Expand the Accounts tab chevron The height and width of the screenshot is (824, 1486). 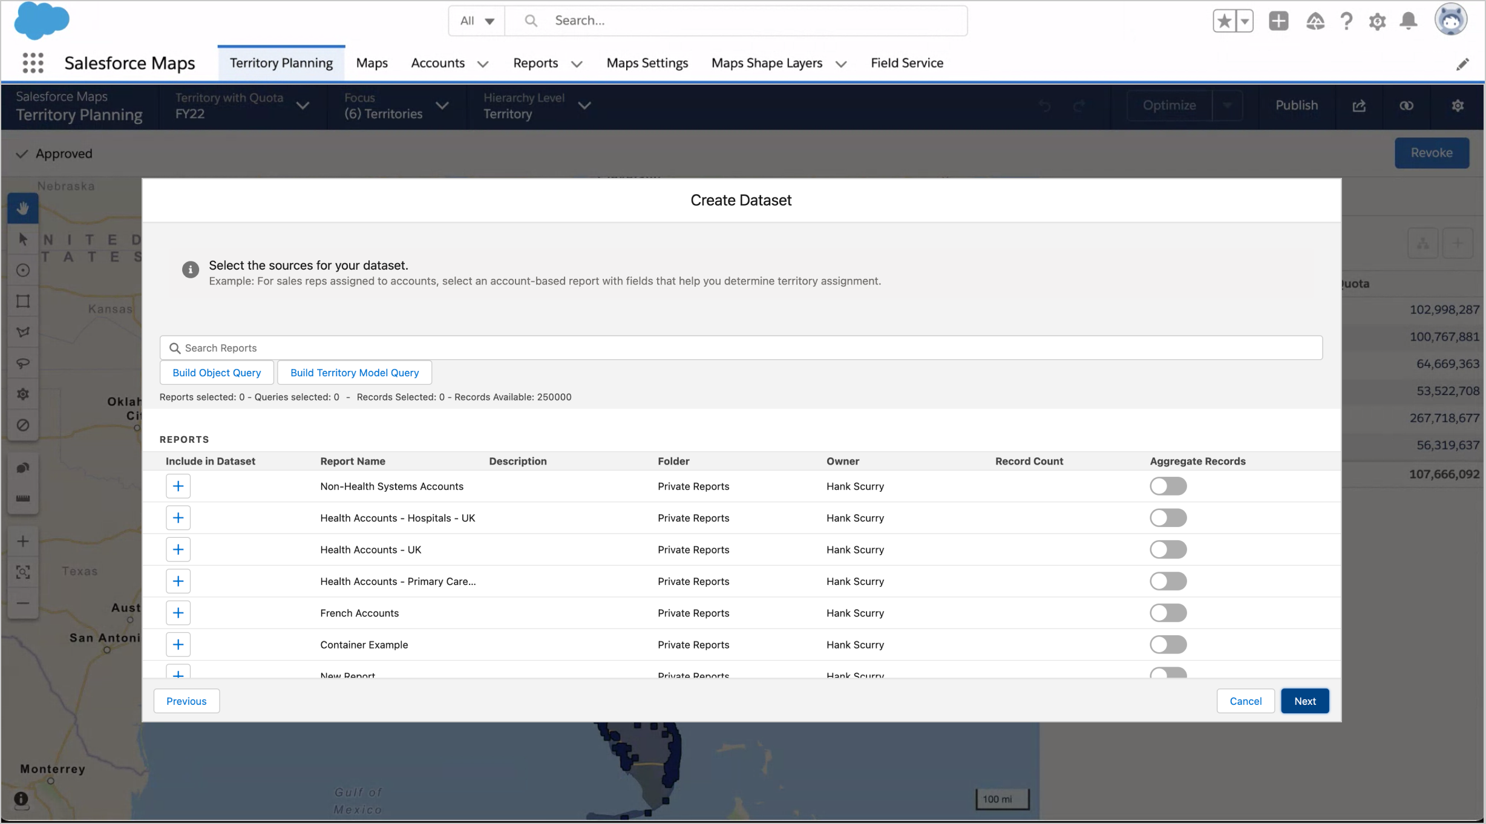point(482,64)
